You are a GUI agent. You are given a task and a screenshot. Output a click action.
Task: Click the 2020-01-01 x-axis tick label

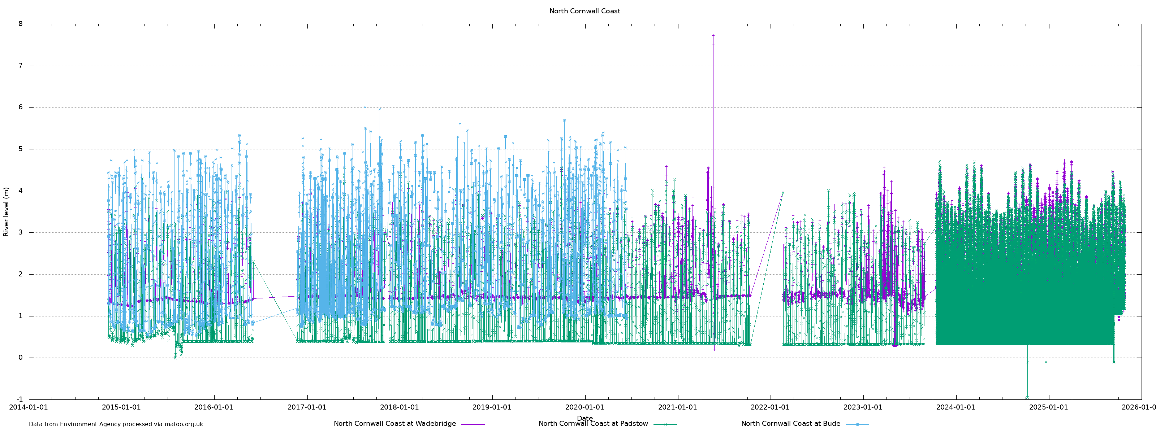[584, 407]
